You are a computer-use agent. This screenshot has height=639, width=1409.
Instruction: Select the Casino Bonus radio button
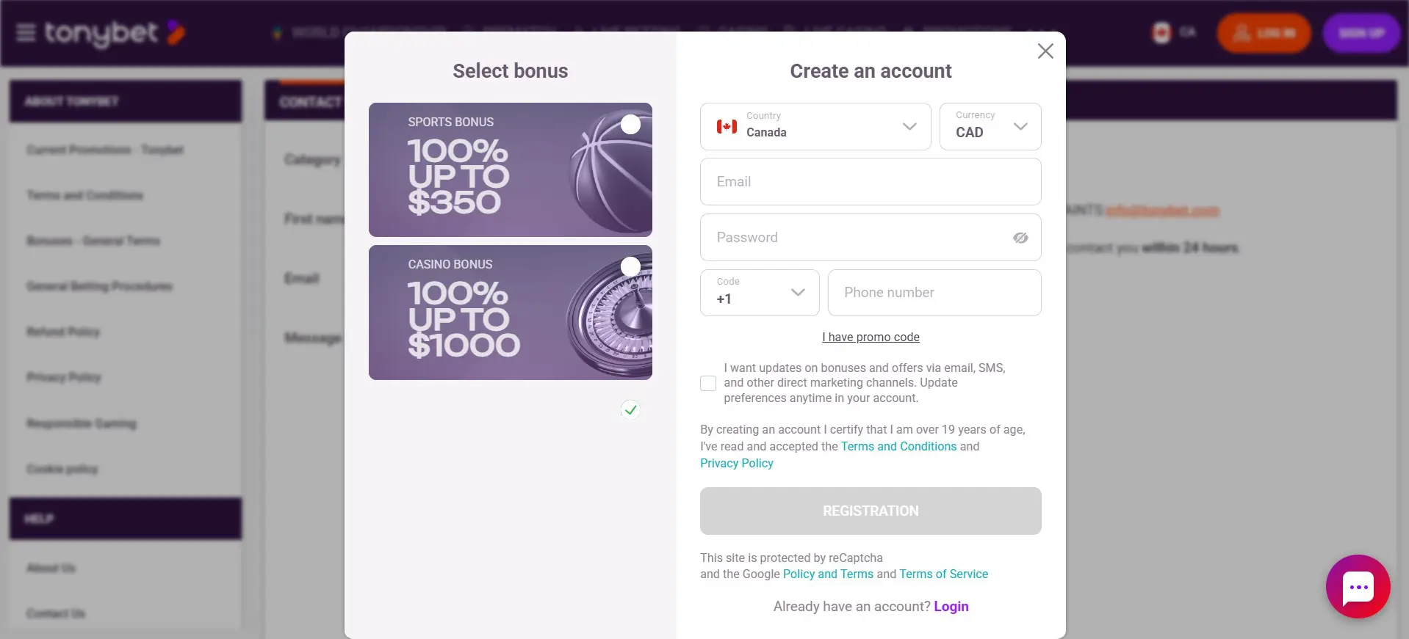coord(630,266)
